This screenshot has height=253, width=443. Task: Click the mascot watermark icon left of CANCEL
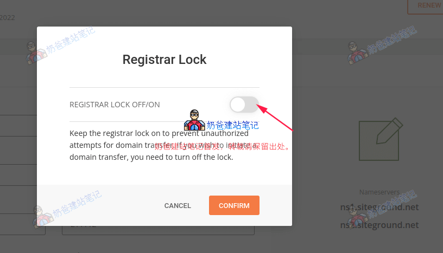42,217
